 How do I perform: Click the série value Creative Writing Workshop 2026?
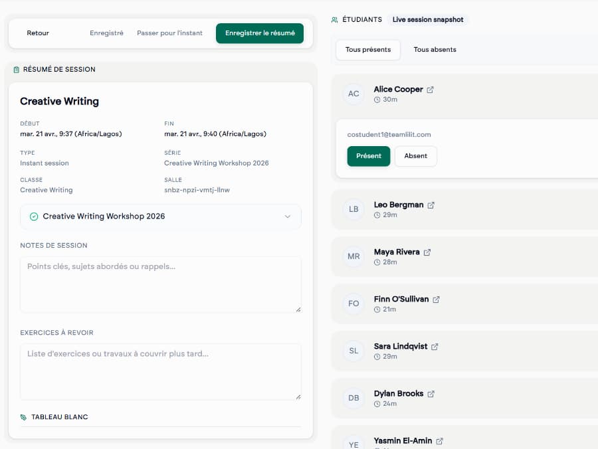[x=216, y=163]
